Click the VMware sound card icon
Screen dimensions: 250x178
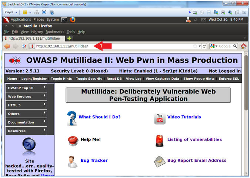[230, 12]
